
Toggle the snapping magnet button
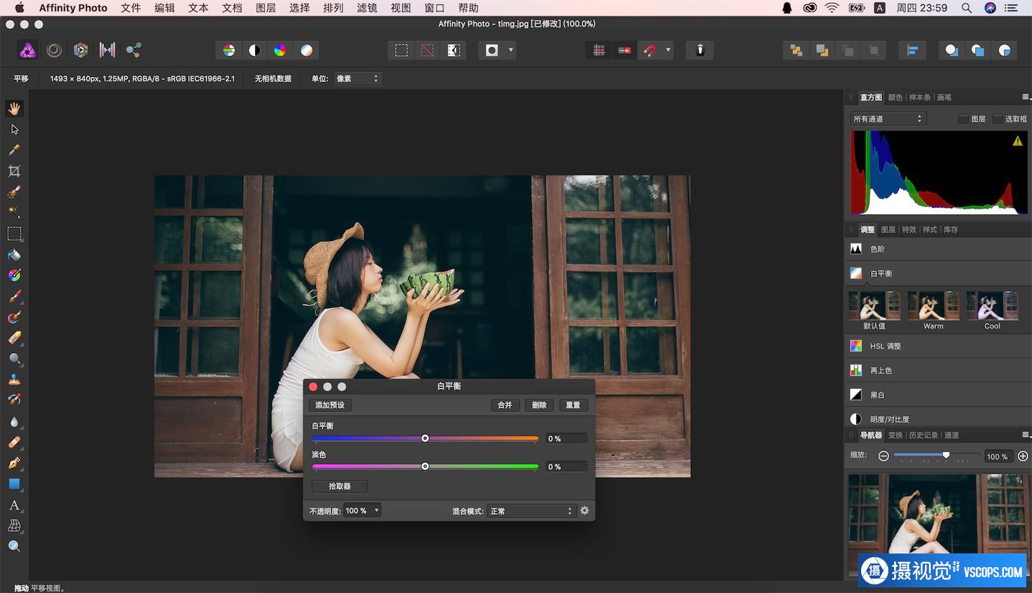[x=650, y=50]
